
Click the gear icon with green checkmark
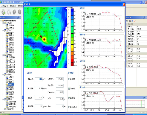[x=4, y=12]
